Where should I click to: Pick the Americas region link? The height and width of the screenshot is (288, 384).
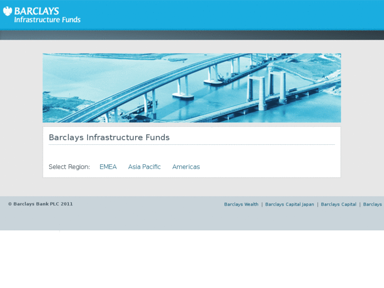(x=186, y=167)
